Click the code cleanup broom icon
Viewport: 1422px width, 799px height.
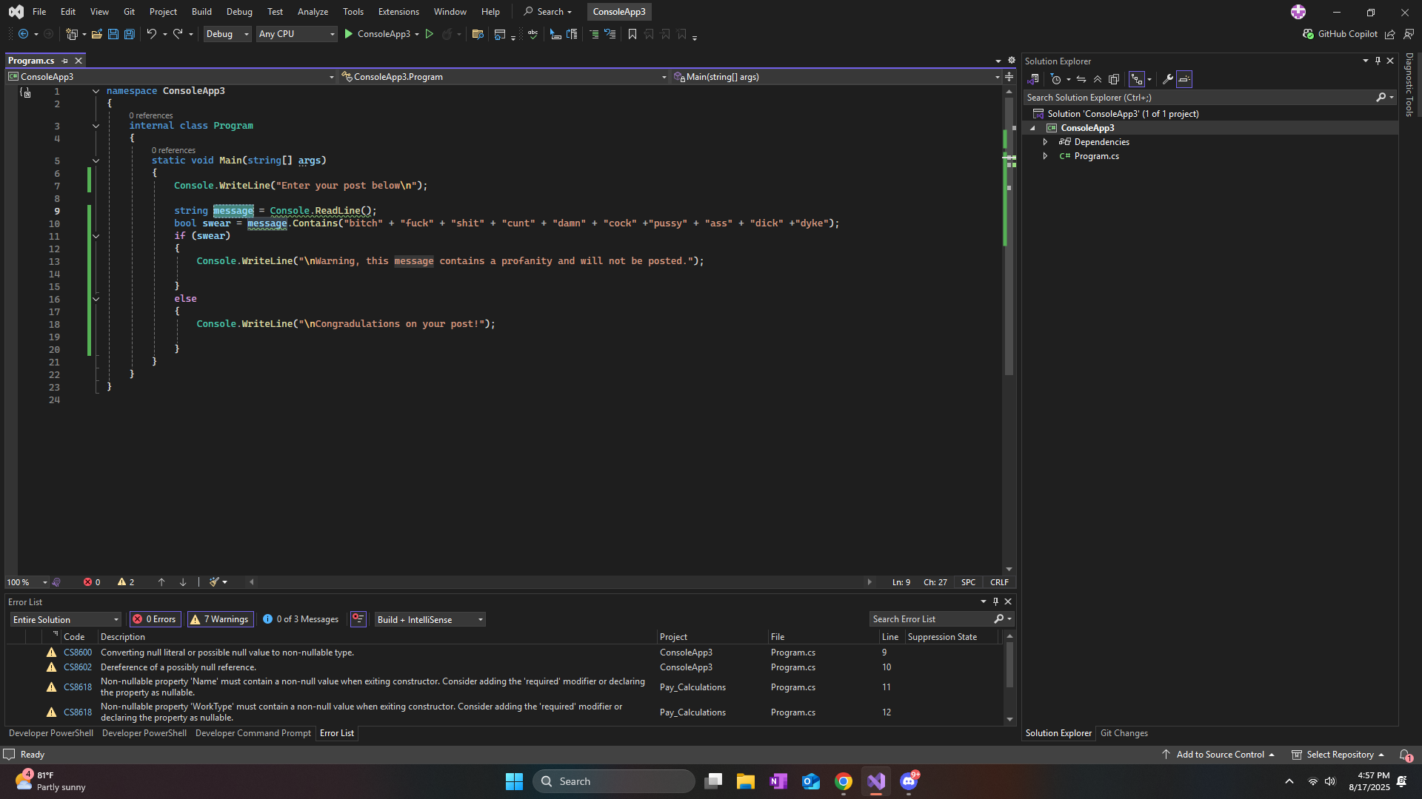tap(214, 583)
